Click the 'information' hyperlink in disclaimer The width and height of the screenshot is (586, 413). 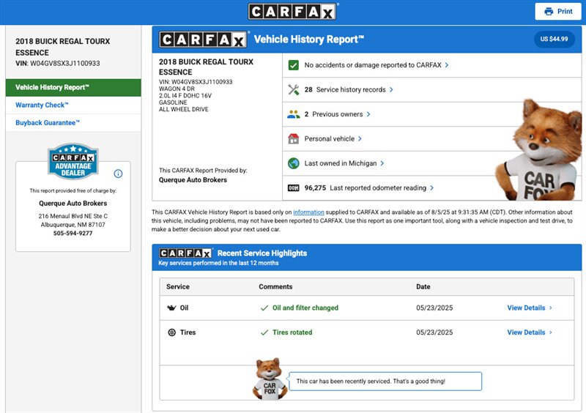[308, 212]
